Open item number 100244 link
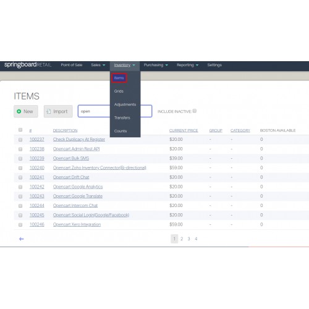Viewport: 309px width, 309px height. tap(37, 206)
